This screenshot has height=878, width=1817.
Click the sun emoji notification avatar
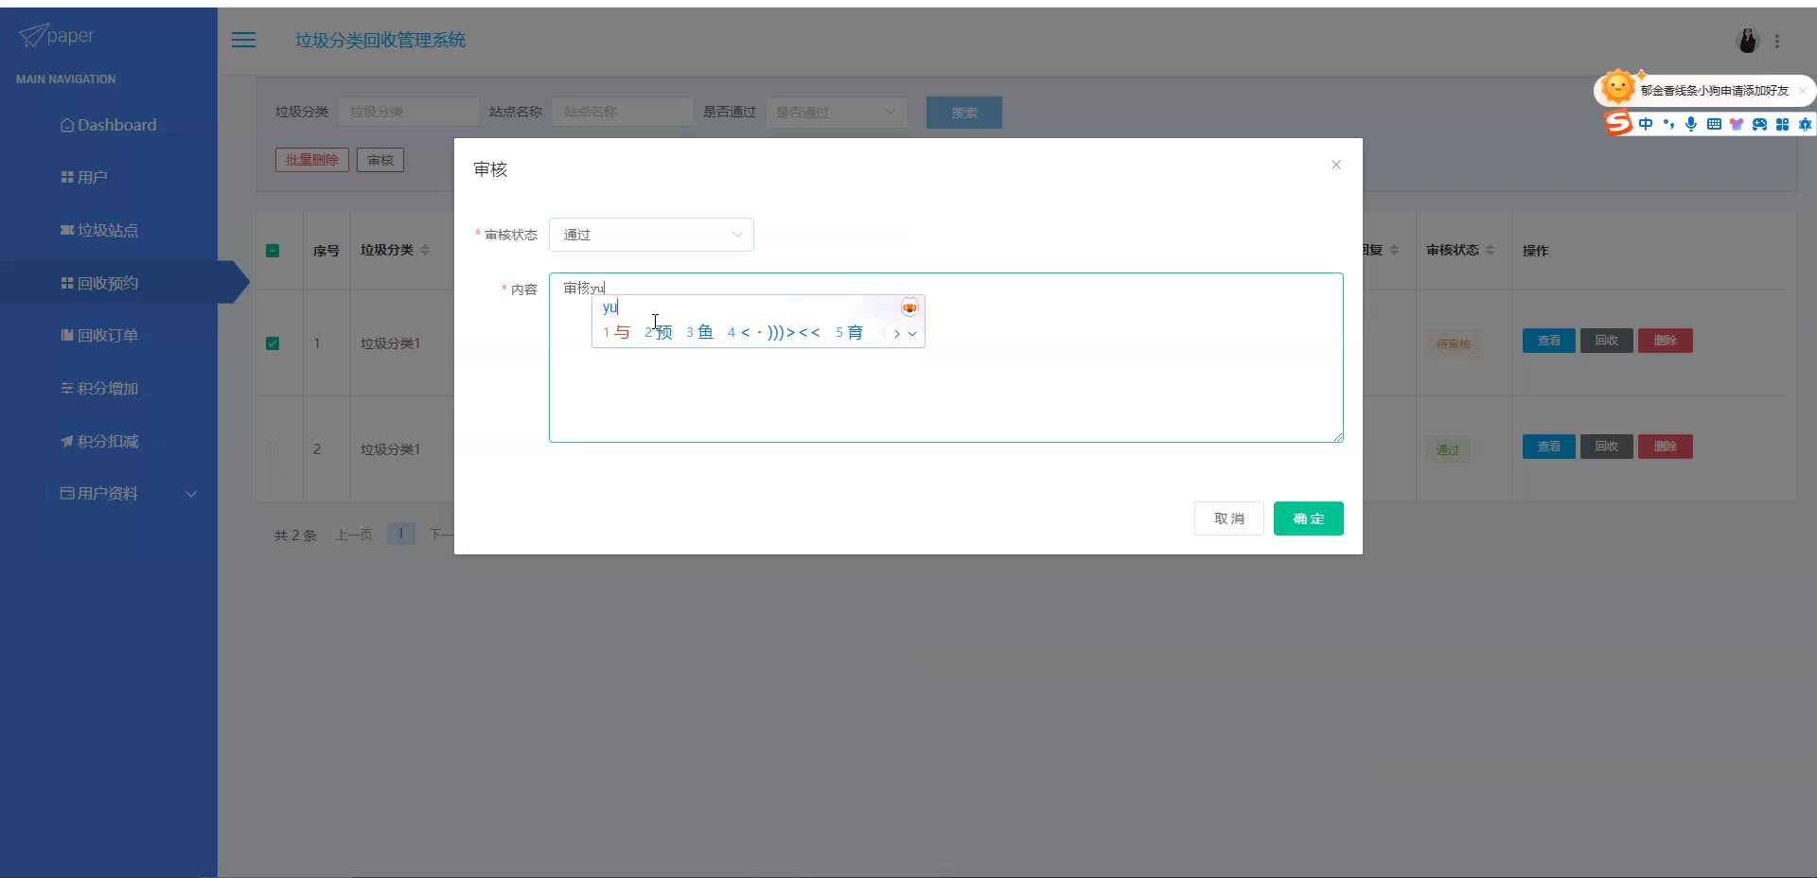[1618, 87]
